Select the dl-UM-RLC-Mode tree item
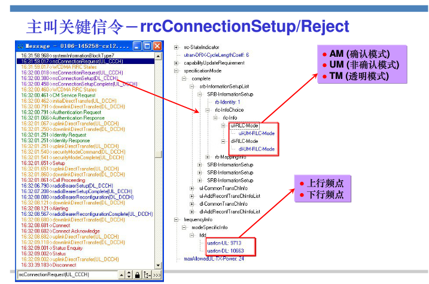Viewport: 429px width, 284px height. [x=256, y=149]
